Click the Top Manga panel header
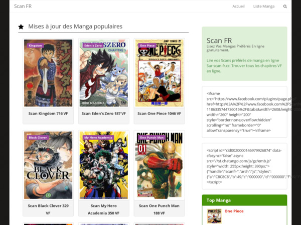This screenshot has height=225, width=301. click(x=244, y=200)
